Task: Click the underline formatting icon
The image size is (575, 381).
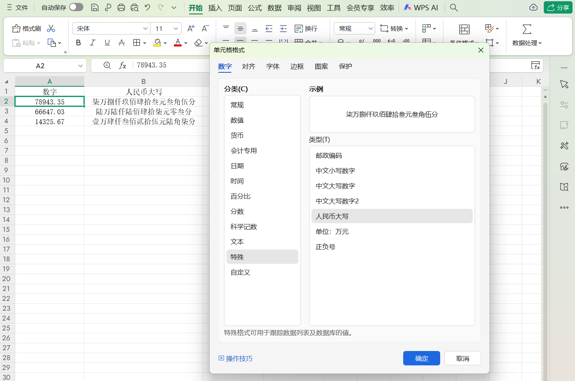Action: (x=107, y=42)
